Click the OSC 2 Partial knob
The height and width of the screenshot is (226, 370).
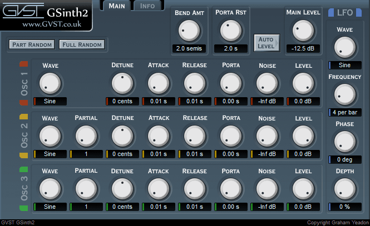(x=86, y=136)
